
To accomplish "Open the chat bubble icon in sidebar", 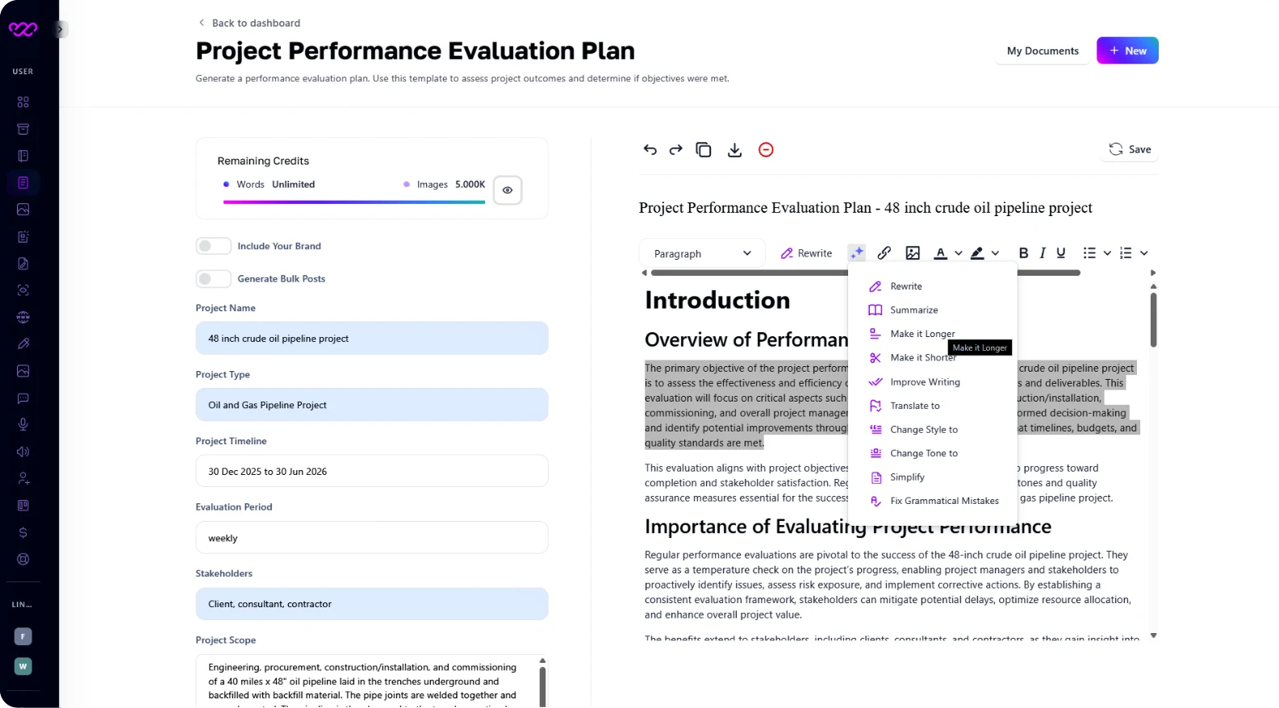I will click(23, 398).
